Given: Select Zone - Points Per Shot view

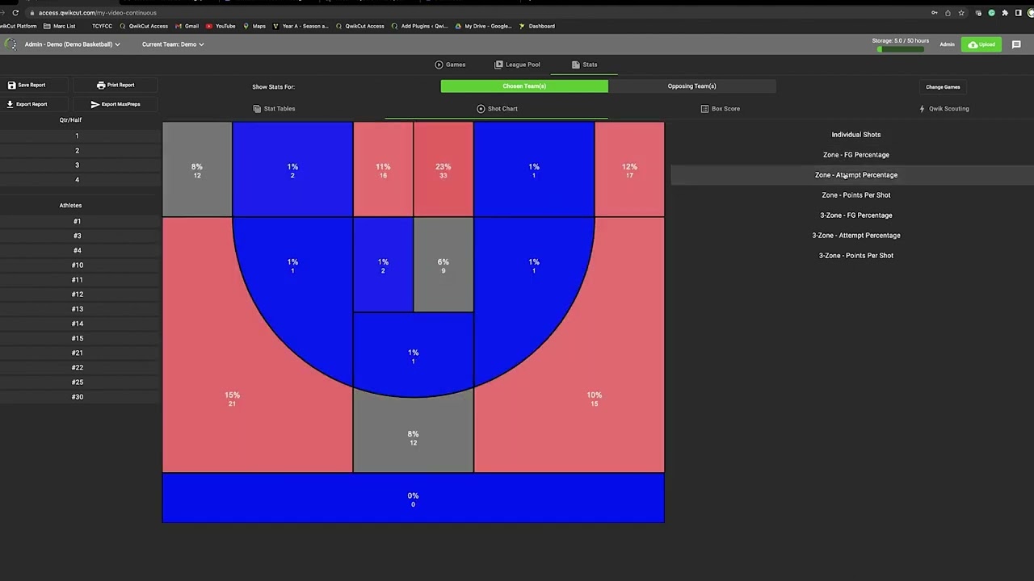Looking at the screenshot, I should [x=856, y=195].
